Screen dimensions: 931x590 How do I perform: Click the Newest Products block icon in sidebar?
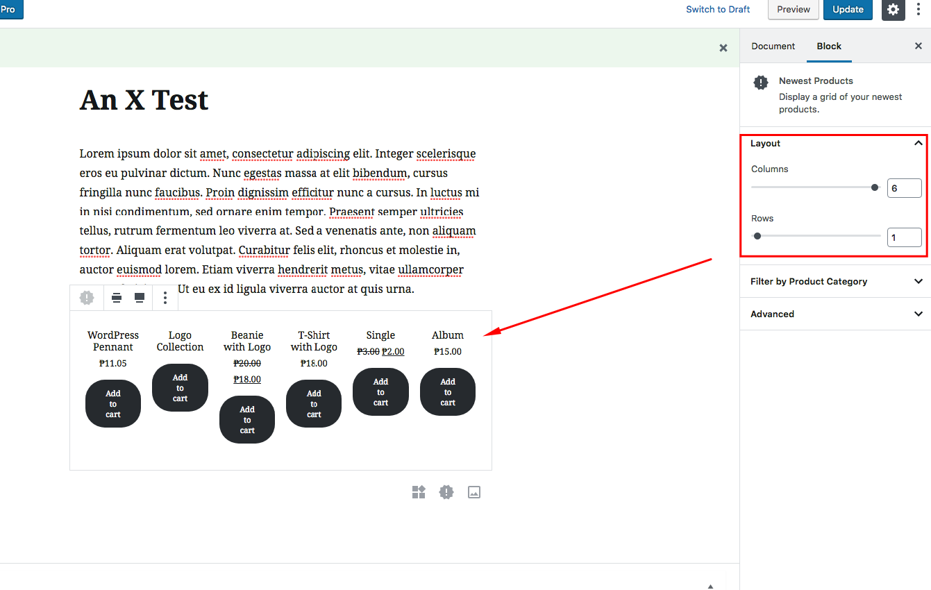761,83
